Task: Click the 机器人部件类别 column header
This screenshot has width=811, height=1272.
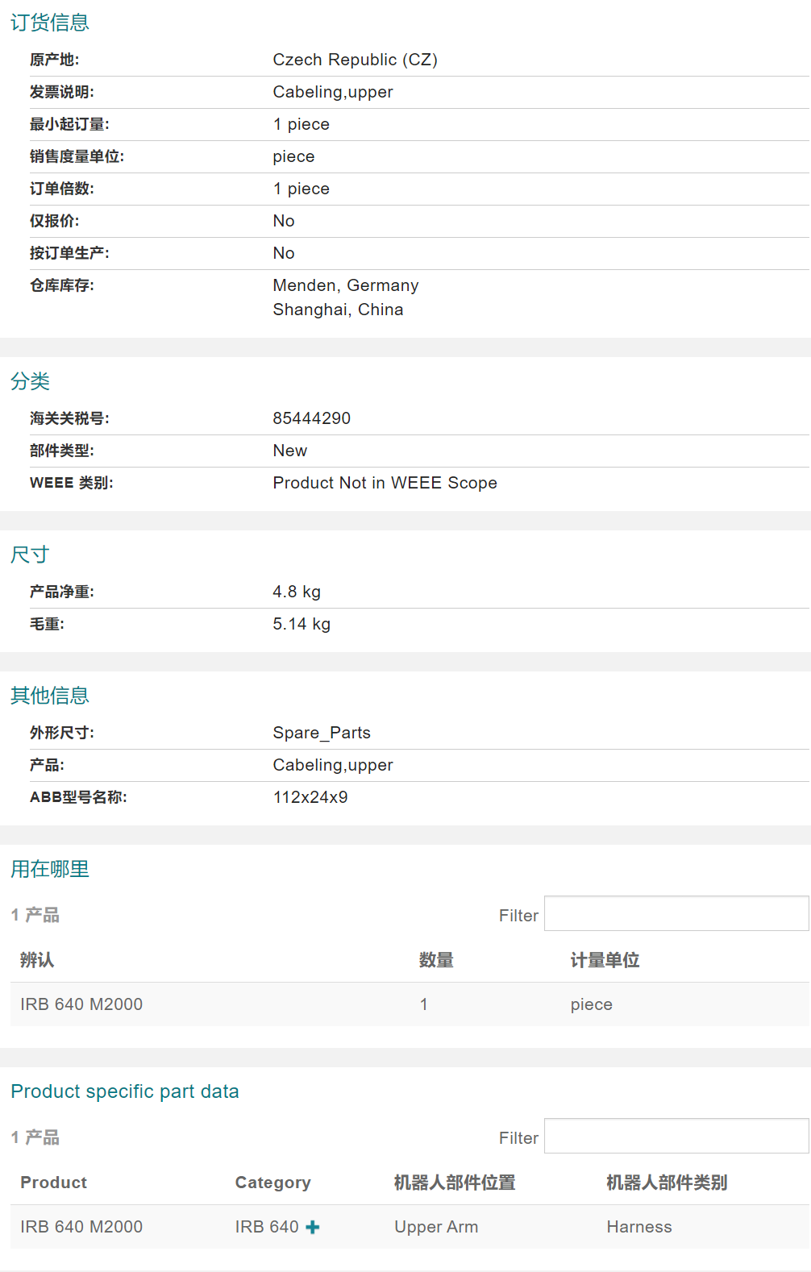Action: pyautogui.click(x=667, y=1183)
